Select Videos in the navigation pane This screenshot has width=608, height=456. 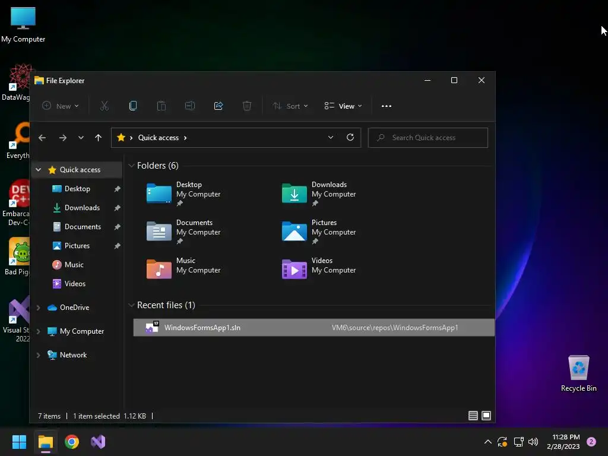tap(75, 284)
